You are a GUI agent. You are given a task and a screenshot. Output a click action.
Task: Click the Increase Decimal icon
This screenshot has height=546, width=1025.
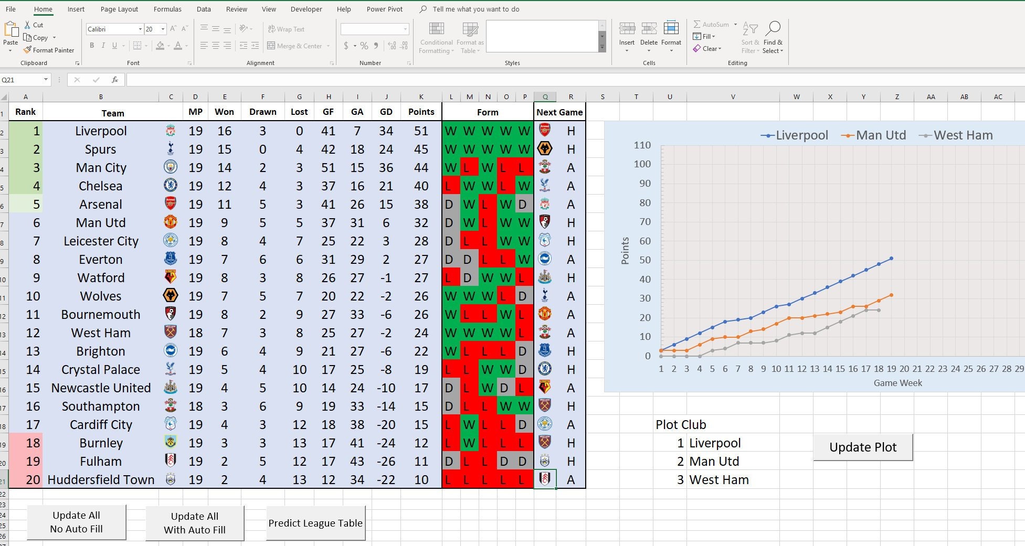coord(392,46)
